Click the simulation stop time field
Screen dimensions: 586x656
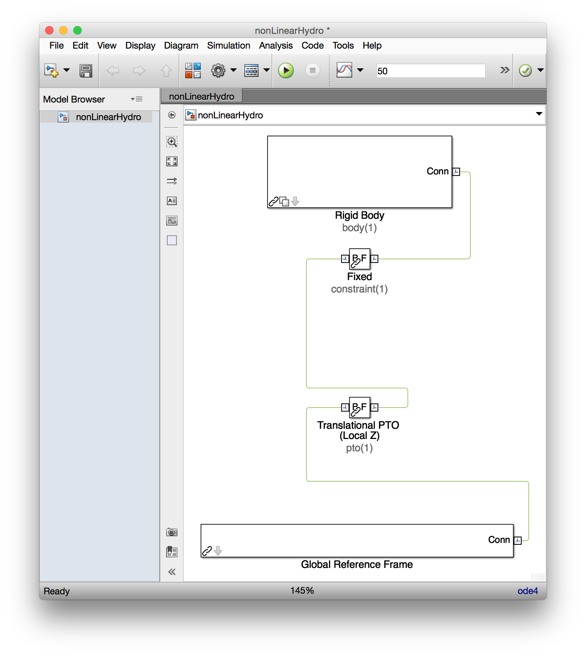tap(431, 71)
